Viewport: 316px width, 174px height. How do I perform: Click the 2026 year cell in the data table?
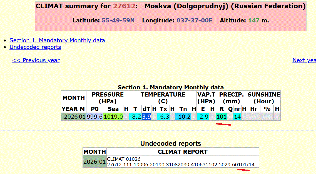(71, 117)
